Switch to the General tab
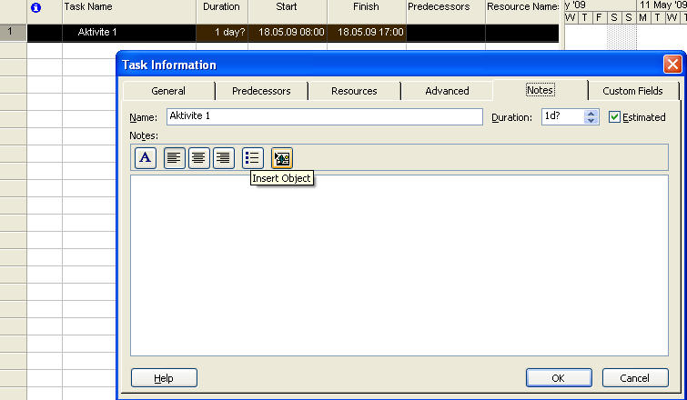The width and height of the screenshot is (687, 400). 168,91
